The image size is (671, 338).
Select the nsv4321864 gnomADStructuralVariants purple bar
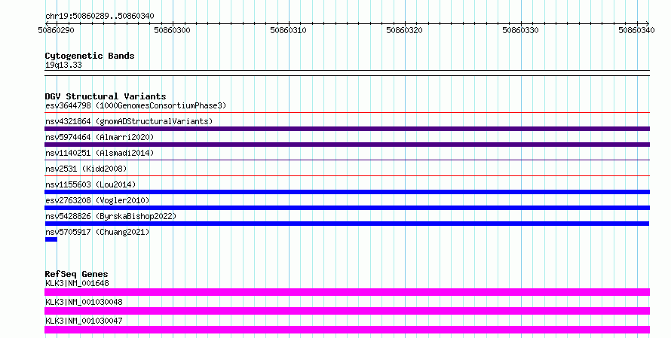[x=347, y=129]
